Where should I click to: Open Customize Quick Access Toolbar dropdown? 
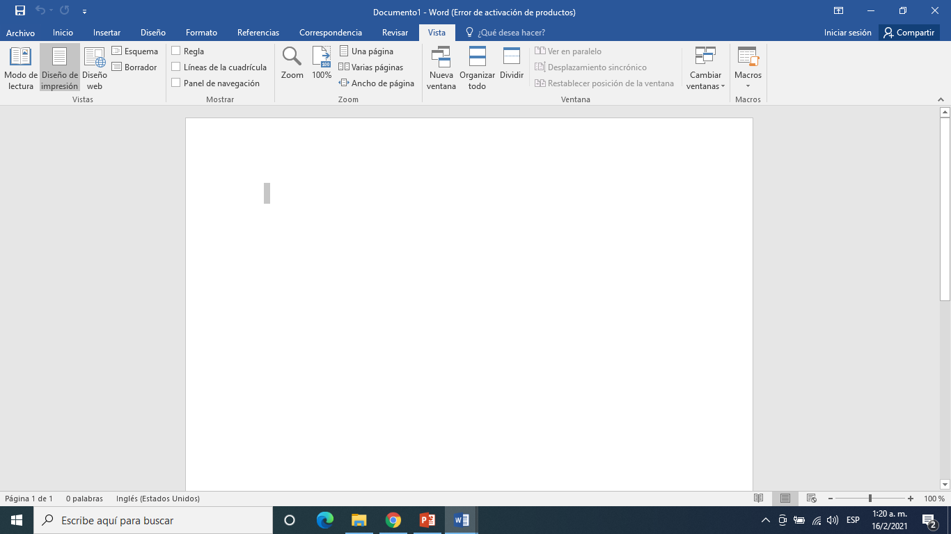[84, 11]
